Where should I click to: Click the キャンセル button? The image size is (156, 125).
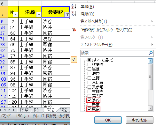(140, 120)
